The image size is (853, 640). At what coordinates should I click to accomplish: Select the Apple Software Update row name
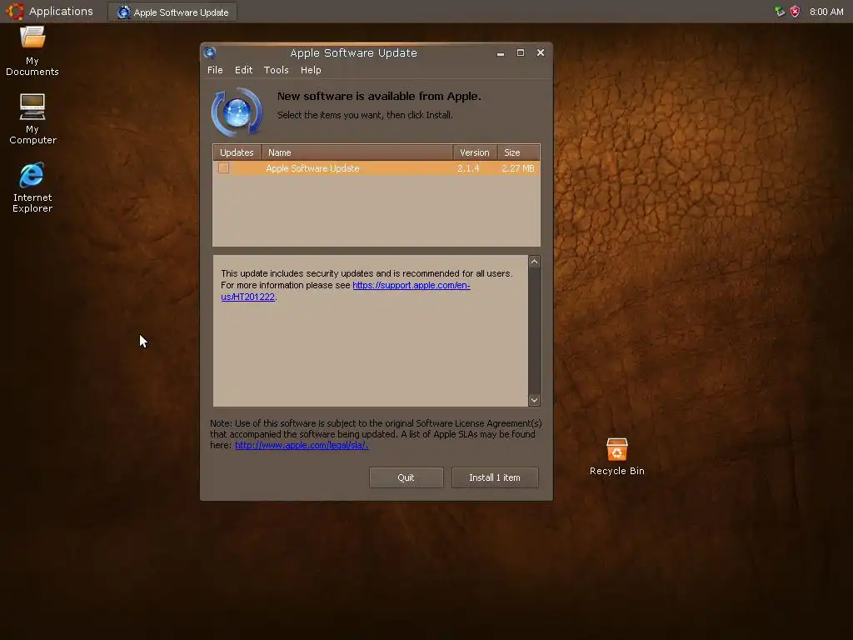312,168
